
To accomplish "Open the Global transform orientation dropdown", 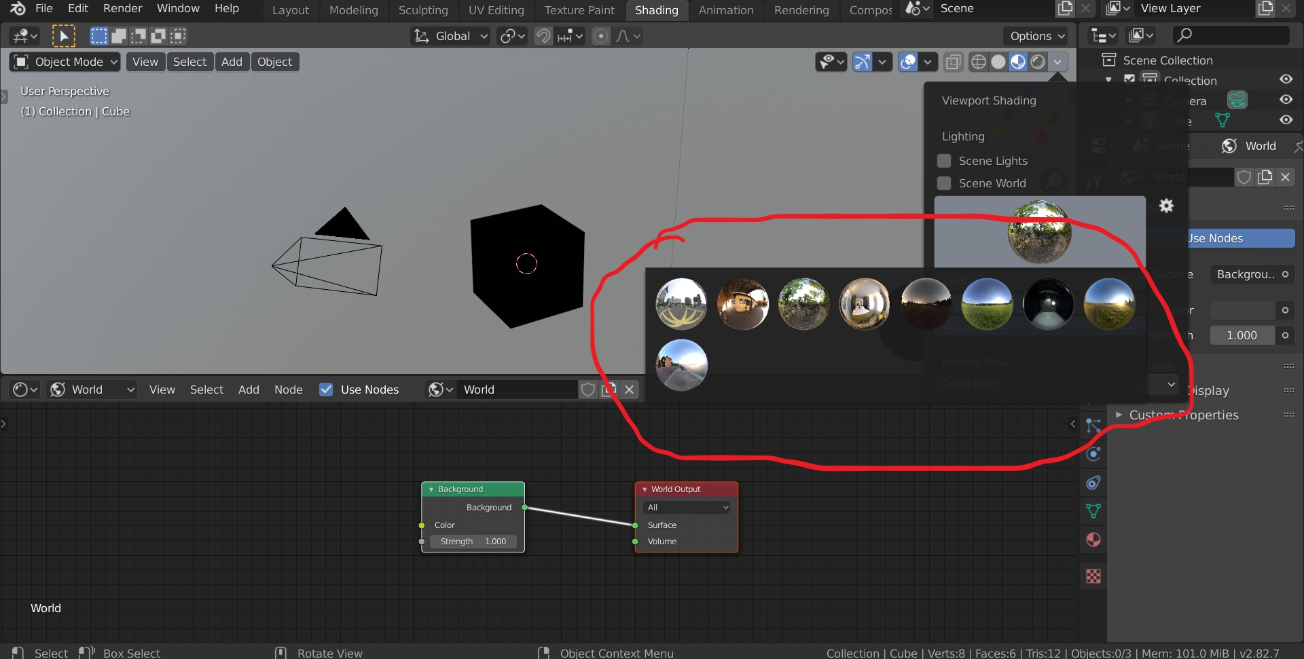I will tap(451, 36).
